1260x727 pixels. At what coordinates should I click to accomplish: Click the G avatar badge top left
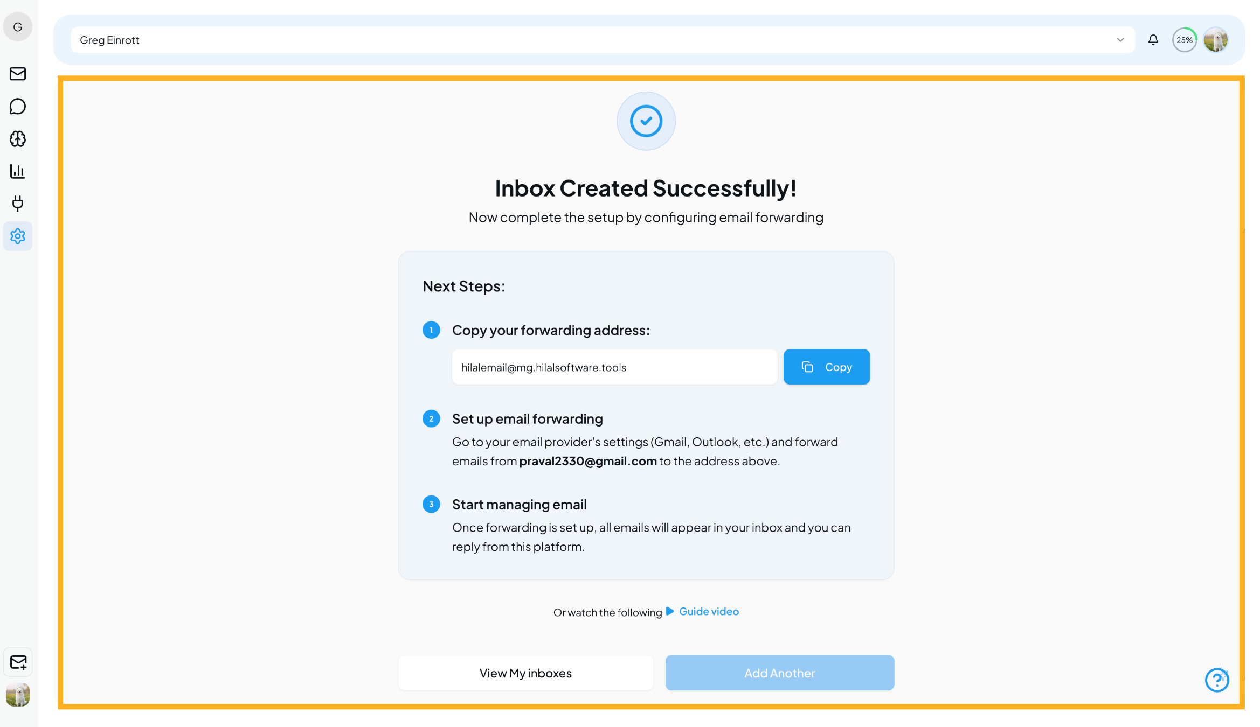(18, 26)
